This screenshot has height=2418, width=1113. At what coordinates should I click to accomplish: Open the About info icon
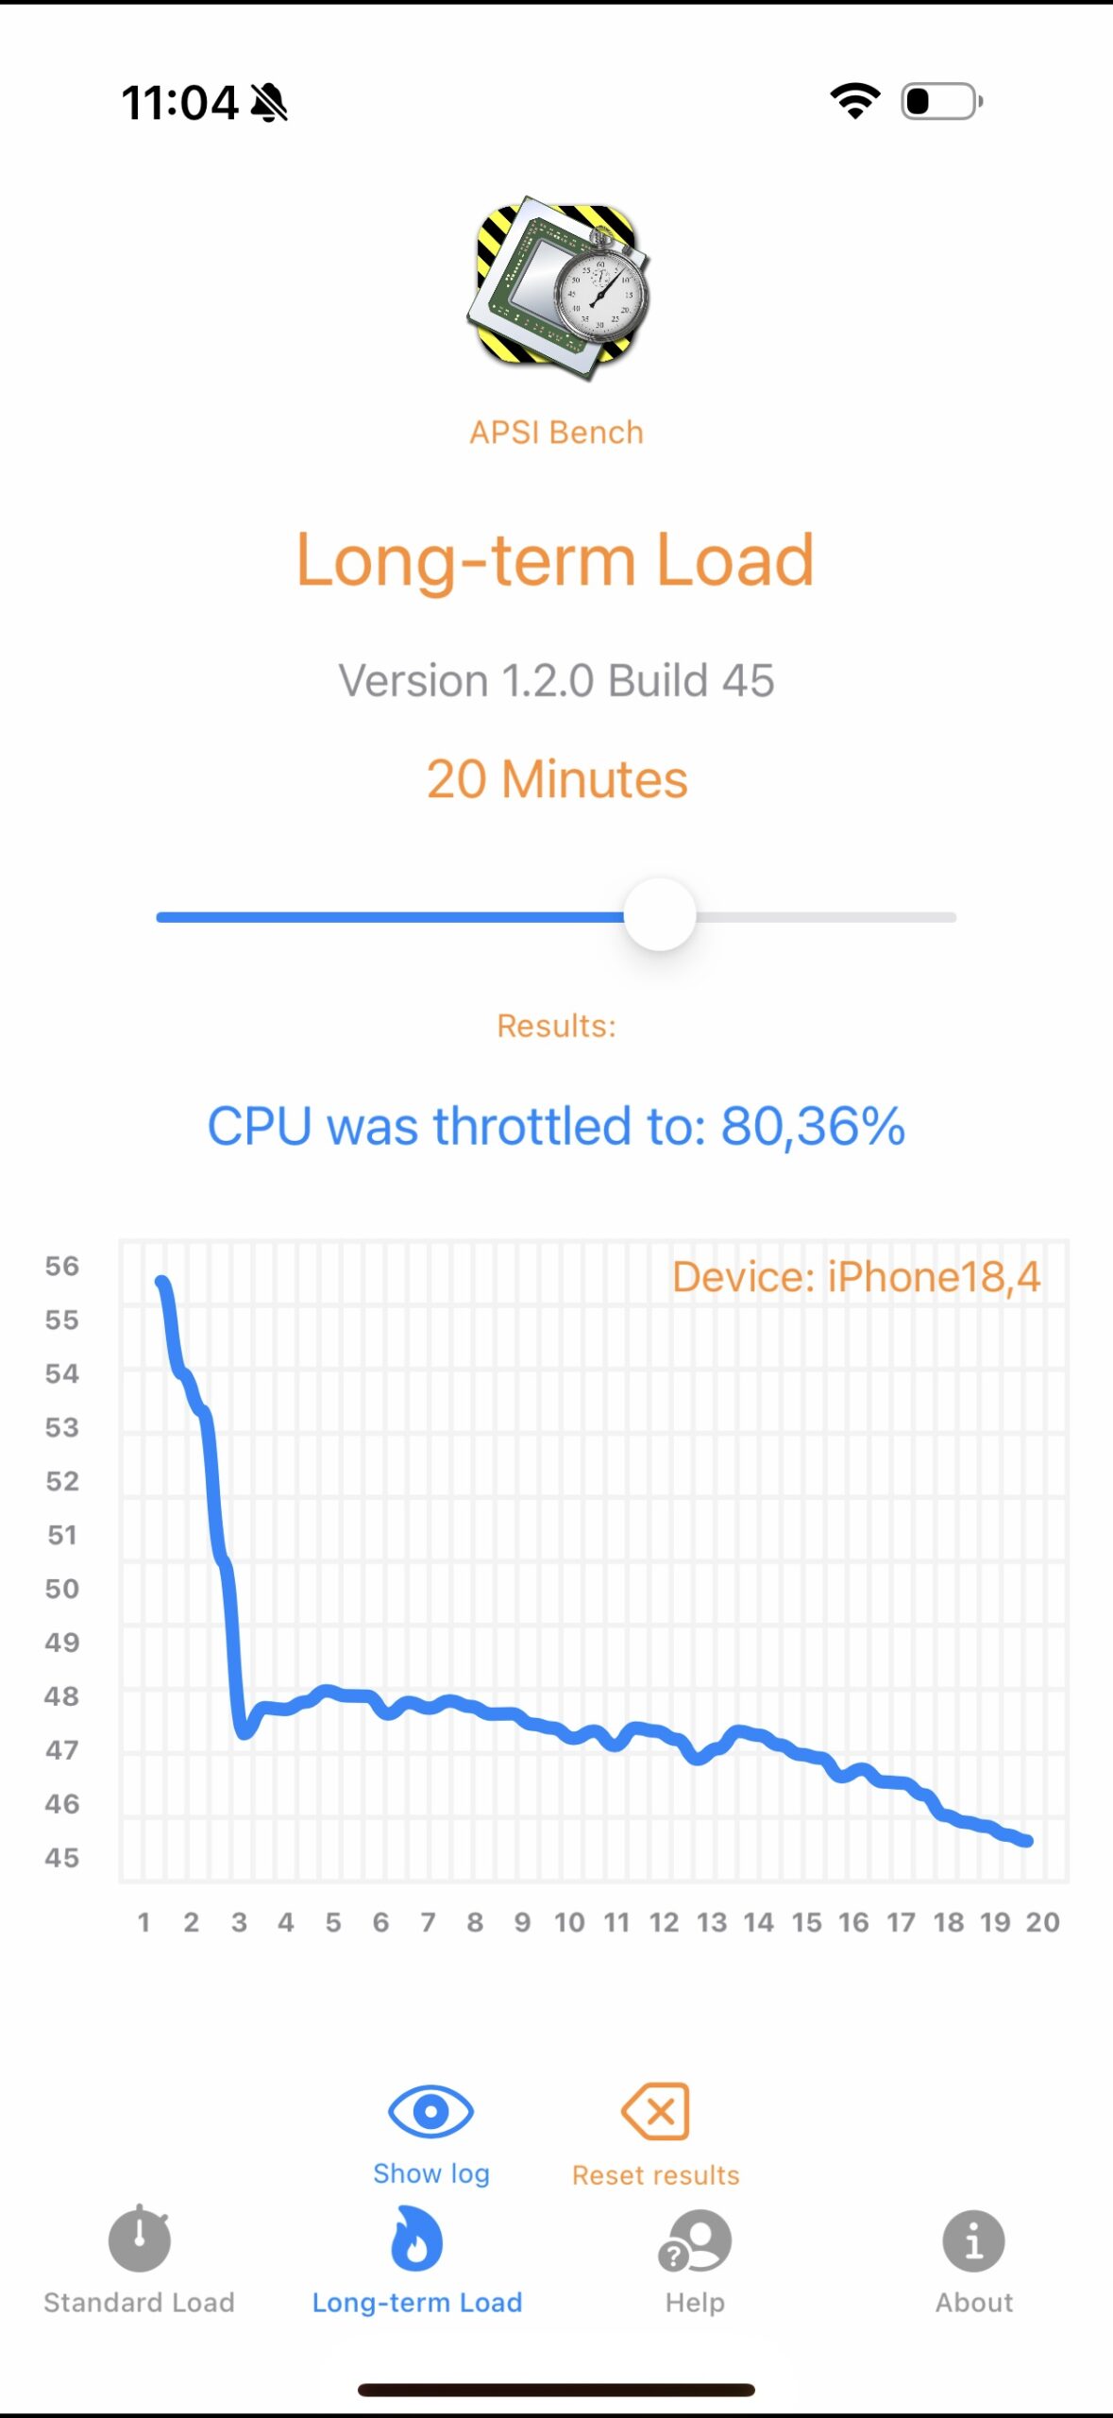point(973,2240)
